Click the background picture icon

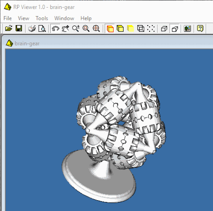pos(187,28)
